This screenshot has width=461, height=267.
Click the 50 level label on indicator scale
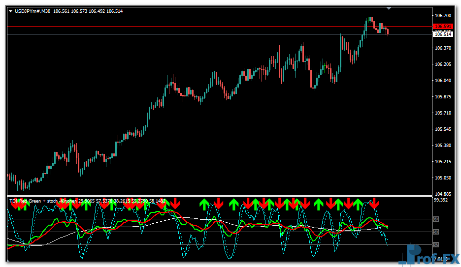[436, 232]
